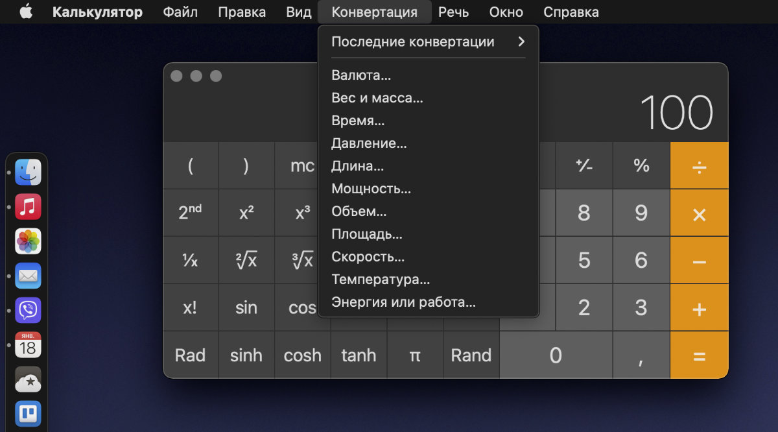Viewport: 778px width, 432px height.
Task: Switch Rad angle mode button
Action: [x=190, y=355]
